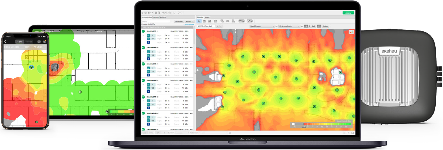Screen dimensions: 443x150
Task: Open the Surveys tab
Action: 156,17
